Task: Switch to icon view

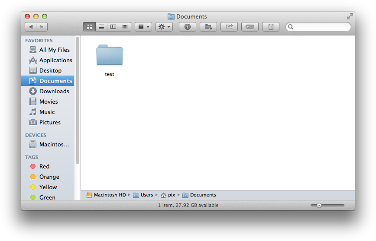Action: (89, 27)
